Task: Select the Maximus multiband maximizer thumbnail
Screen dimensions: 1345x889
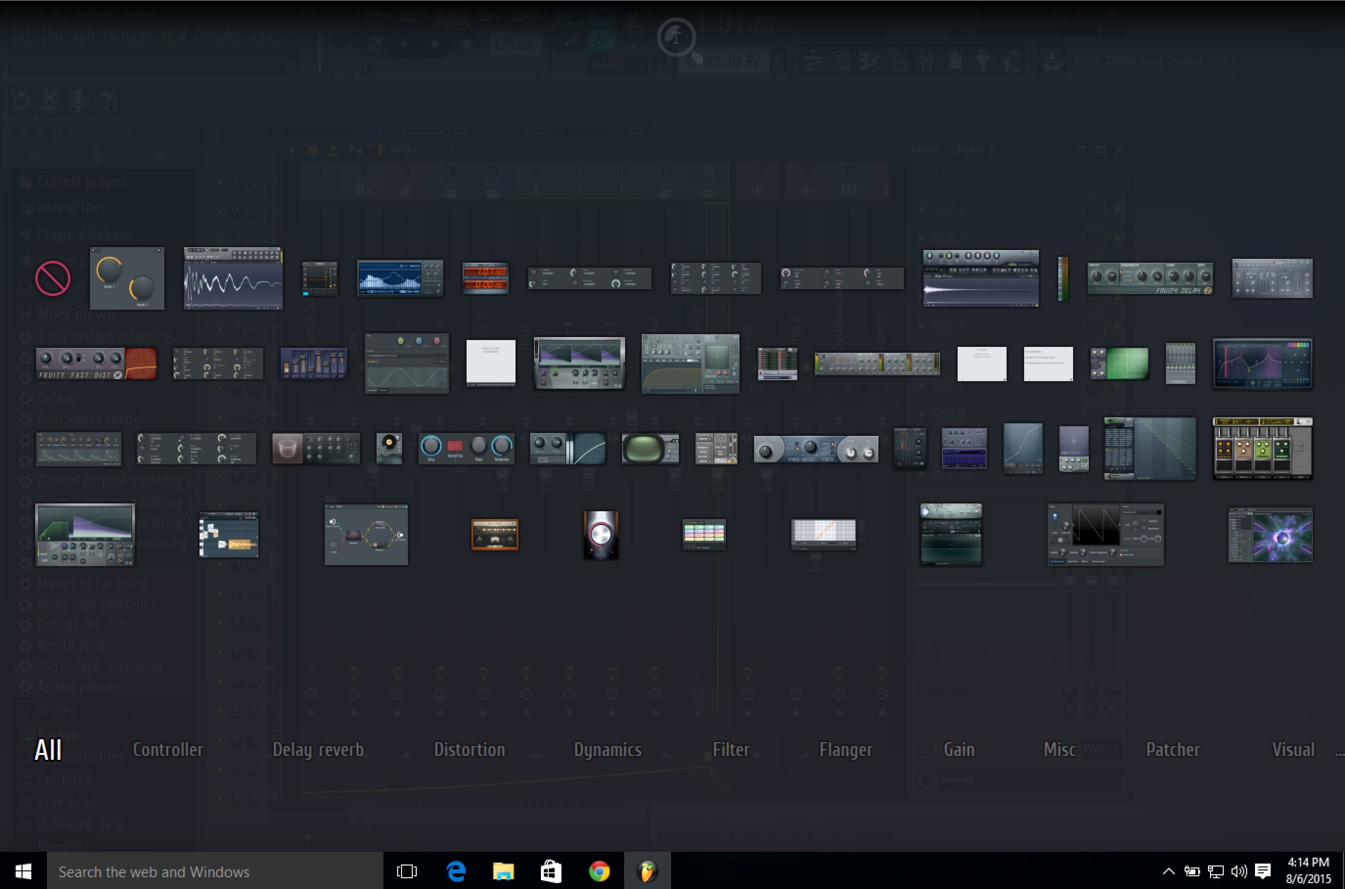Action: (x=85, y=535)
